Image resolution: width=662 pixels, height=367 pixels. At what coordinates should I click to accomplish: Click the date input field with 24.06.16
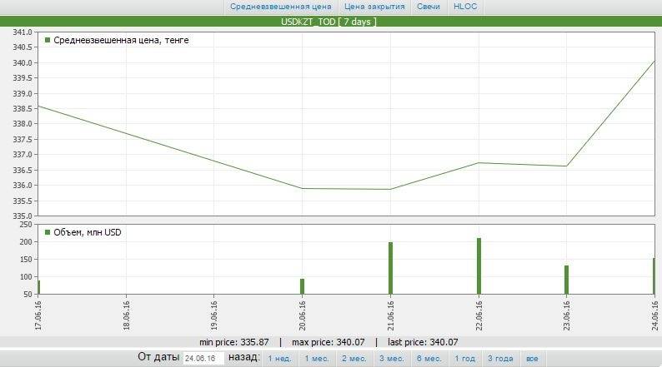[203, 358]
